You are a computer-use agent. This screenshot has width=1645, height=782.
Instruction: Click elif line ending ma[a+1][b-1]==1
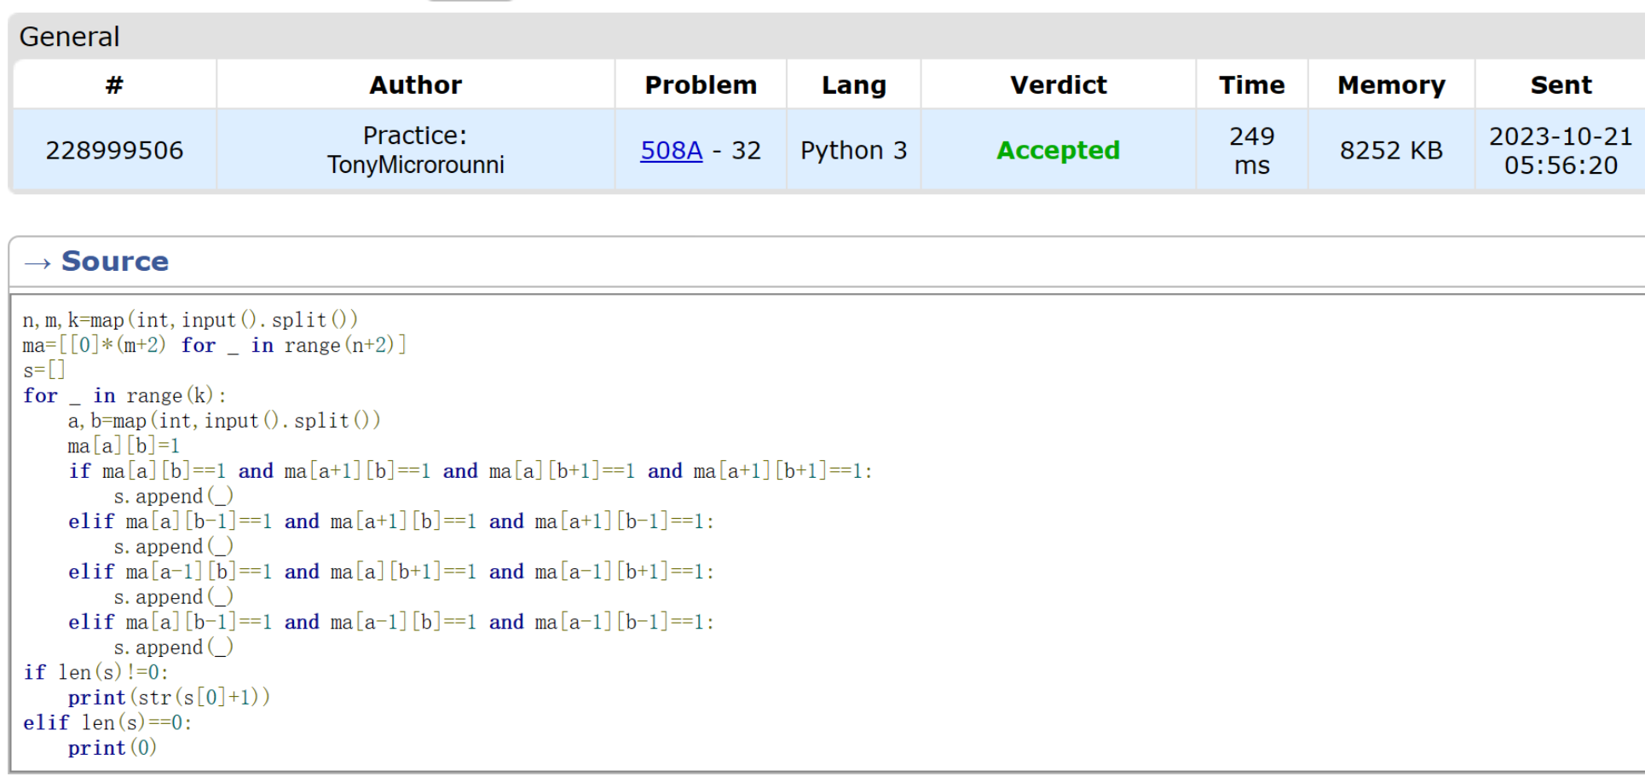click(x=391, y=520)
